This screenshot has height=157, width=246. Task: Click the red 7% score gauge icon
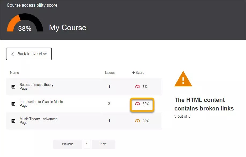pos(138,86)
